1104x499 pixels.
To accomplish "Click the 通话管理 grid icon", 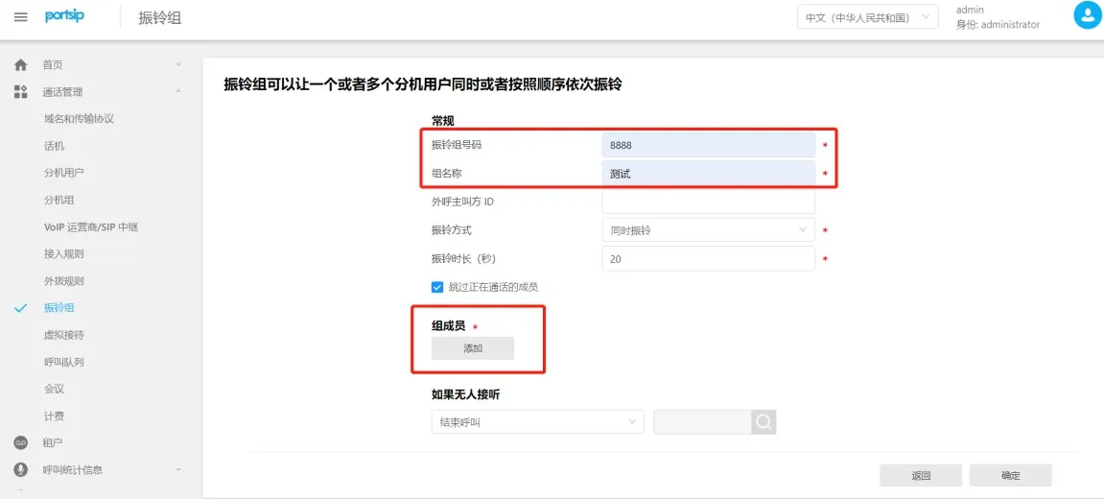I will (21, 91).
